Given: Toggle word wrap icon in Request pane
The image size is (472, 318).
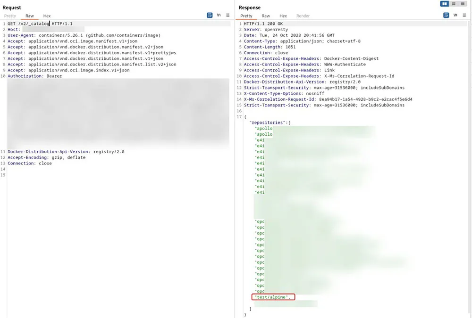Looking at the screenshot, I should click(210, 15).
